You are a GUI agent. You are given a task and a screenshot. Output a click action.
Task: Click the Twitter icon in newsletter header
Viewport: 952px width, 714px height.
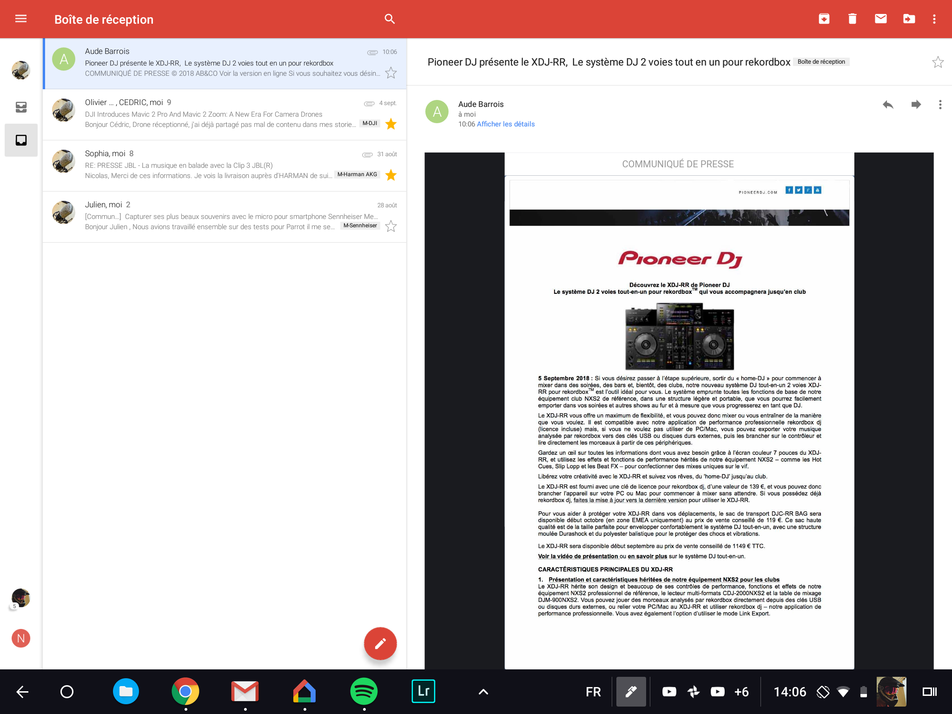pos(798,190)
